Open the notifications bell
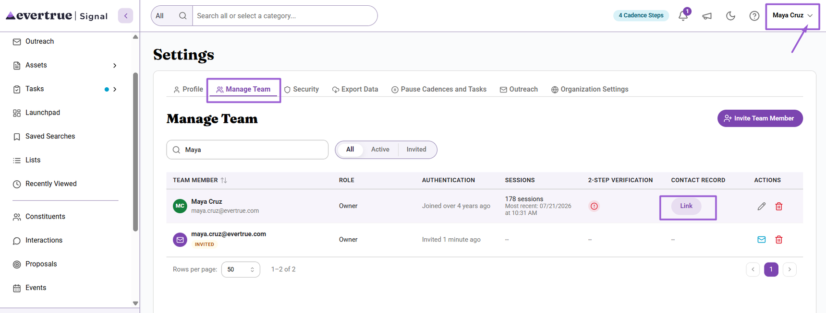This screenshot has height=313, width=826. point(683,16)
